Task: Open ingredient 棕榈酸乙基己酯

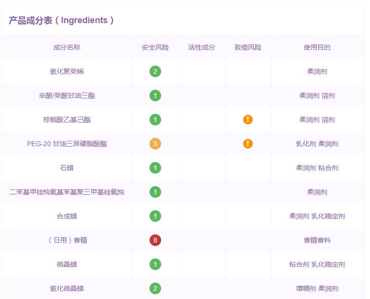Action: [67, 120]
